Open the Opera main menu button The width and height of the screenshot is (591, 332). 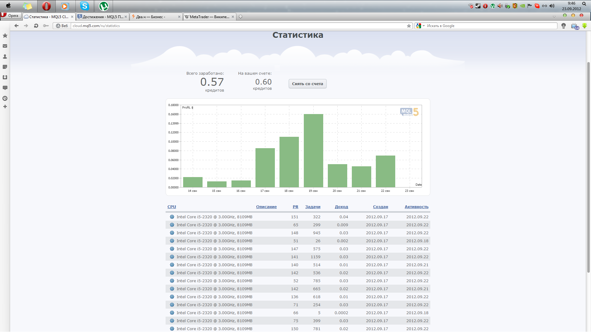10,16
